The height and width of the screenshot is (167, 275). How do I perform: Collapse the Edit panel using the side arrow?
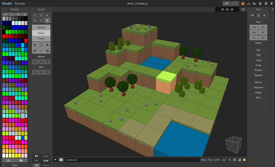272,9
